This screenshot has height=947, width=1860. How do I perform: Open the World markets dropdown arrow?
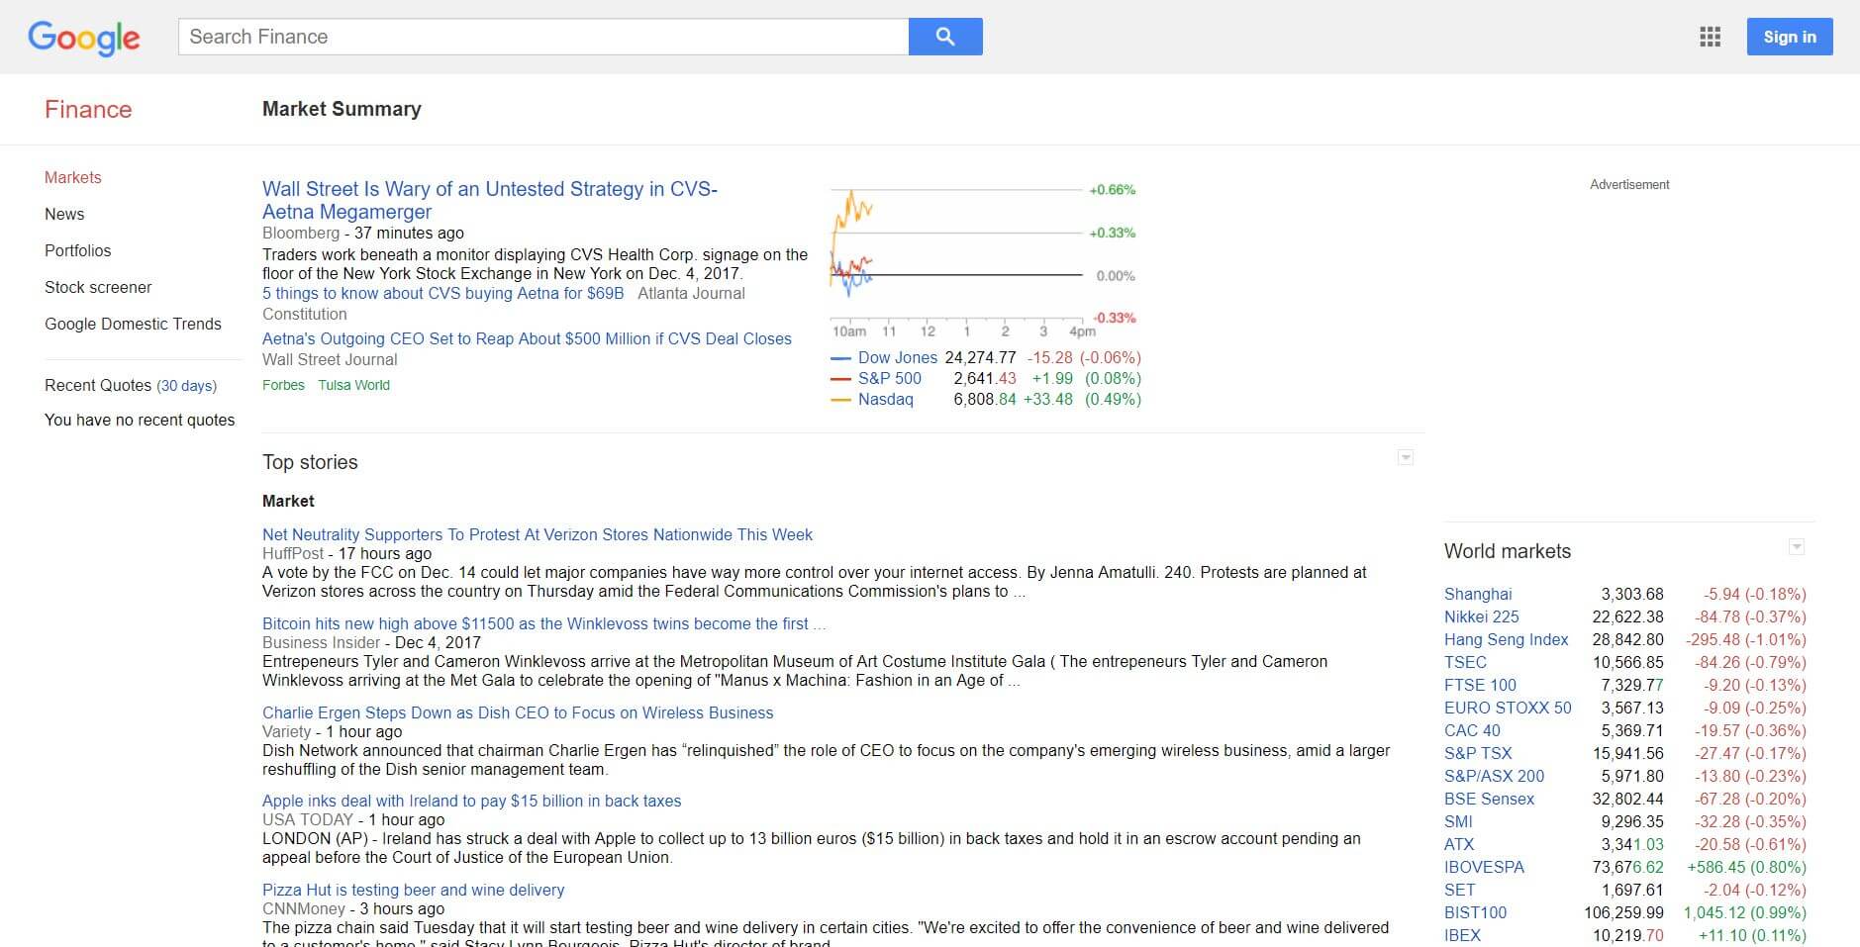click(1796, 547)
